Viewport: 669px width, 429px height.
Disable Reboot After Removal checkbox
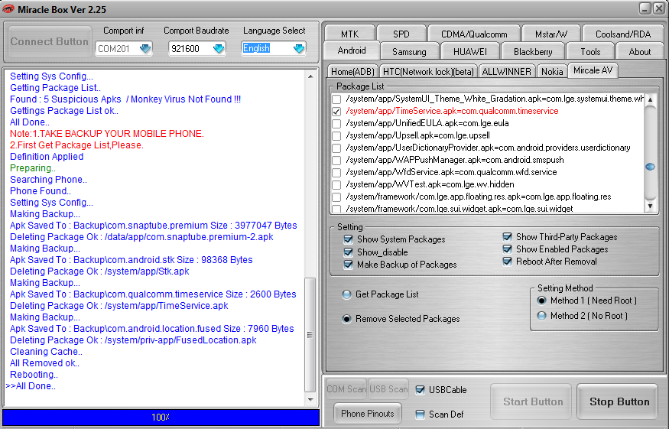pyautogui.click(x=508, y=262)
